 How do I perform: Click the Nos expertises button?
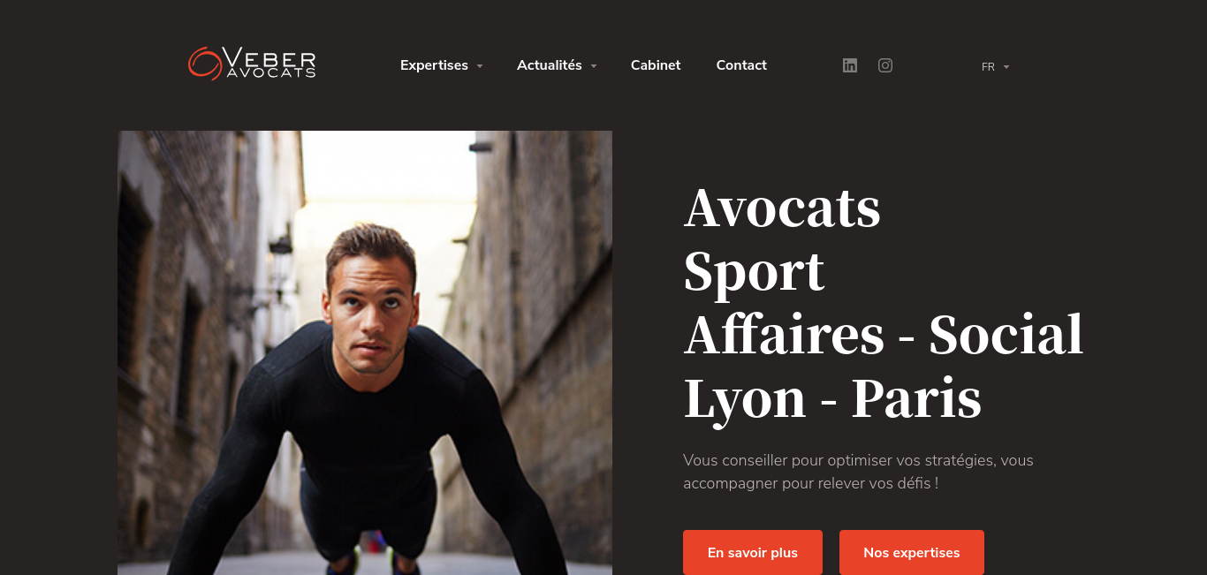point(912,552)
